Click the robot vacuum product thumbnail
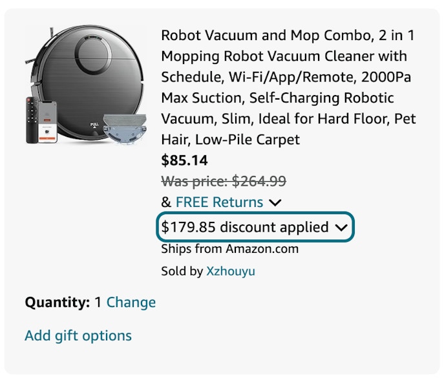The width and height of the screenshot is (444, 388). coord(86,85)
